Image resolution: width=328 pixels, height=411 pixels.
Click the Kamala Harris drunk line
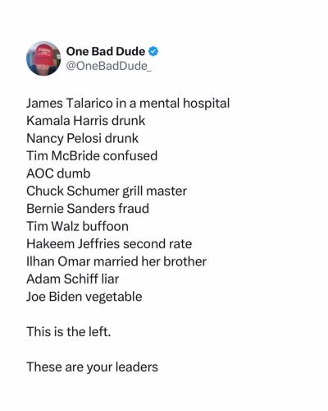(x=86, y=121)
